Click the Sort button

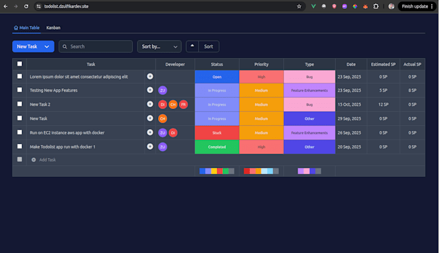pyautogui.click(x=209, y=46)
